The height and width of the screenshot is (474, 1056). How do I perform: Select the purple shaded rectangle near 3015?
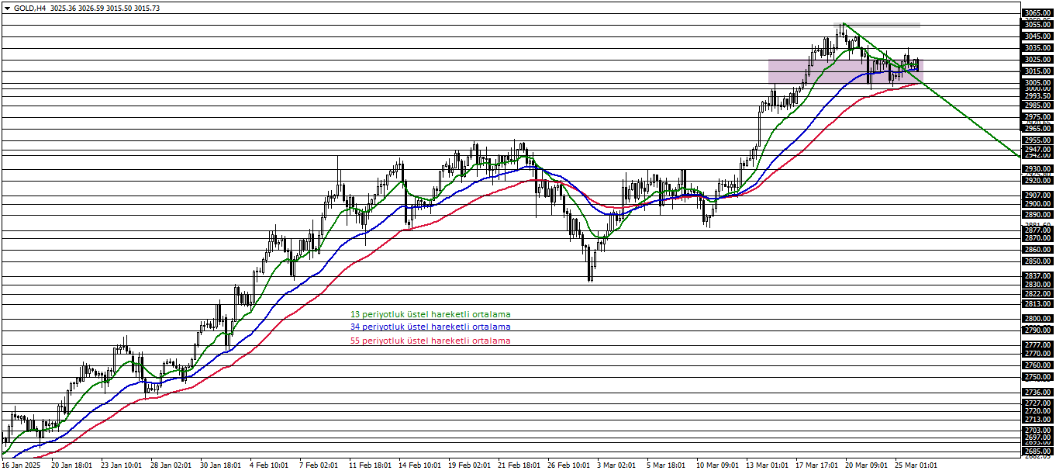click(x=845, y=71)
